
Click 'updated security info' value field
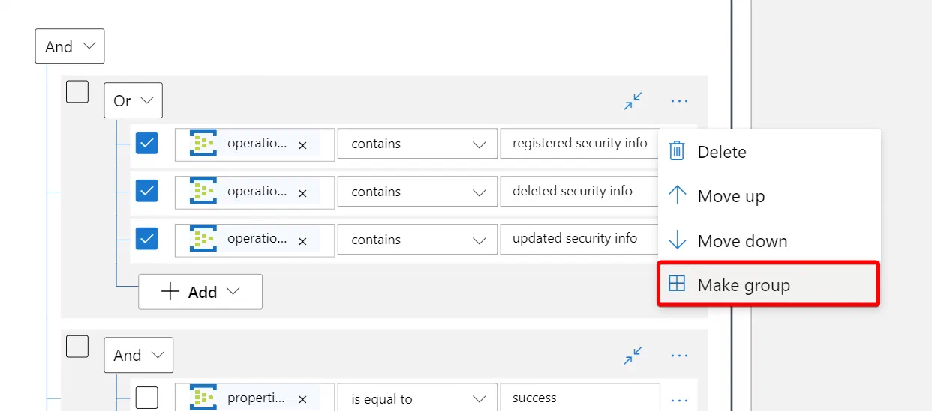[x=580, y=240]
